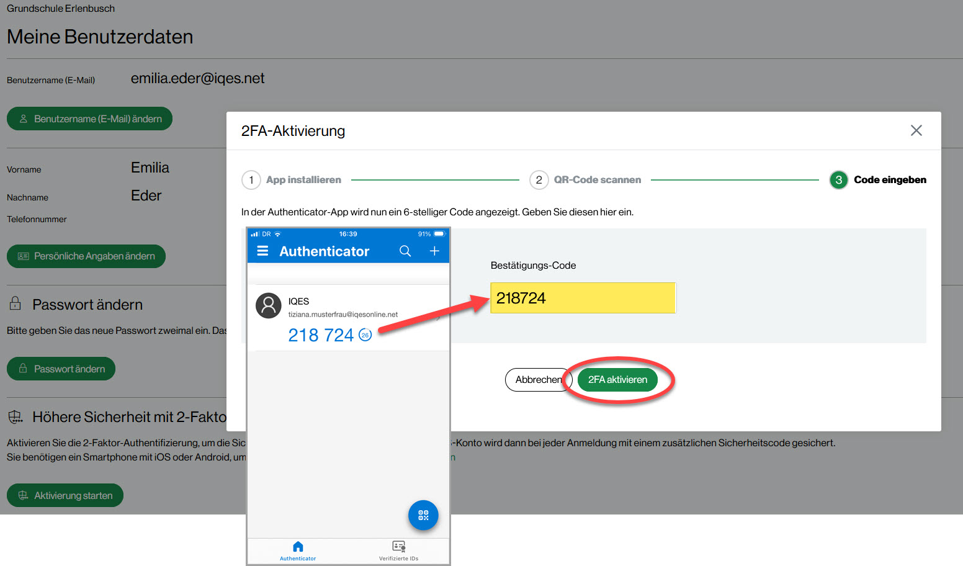This screenshot has height=566, width=963.
Task: Open the Verifizierte IDs tab
Action: [x=398, y=549]
